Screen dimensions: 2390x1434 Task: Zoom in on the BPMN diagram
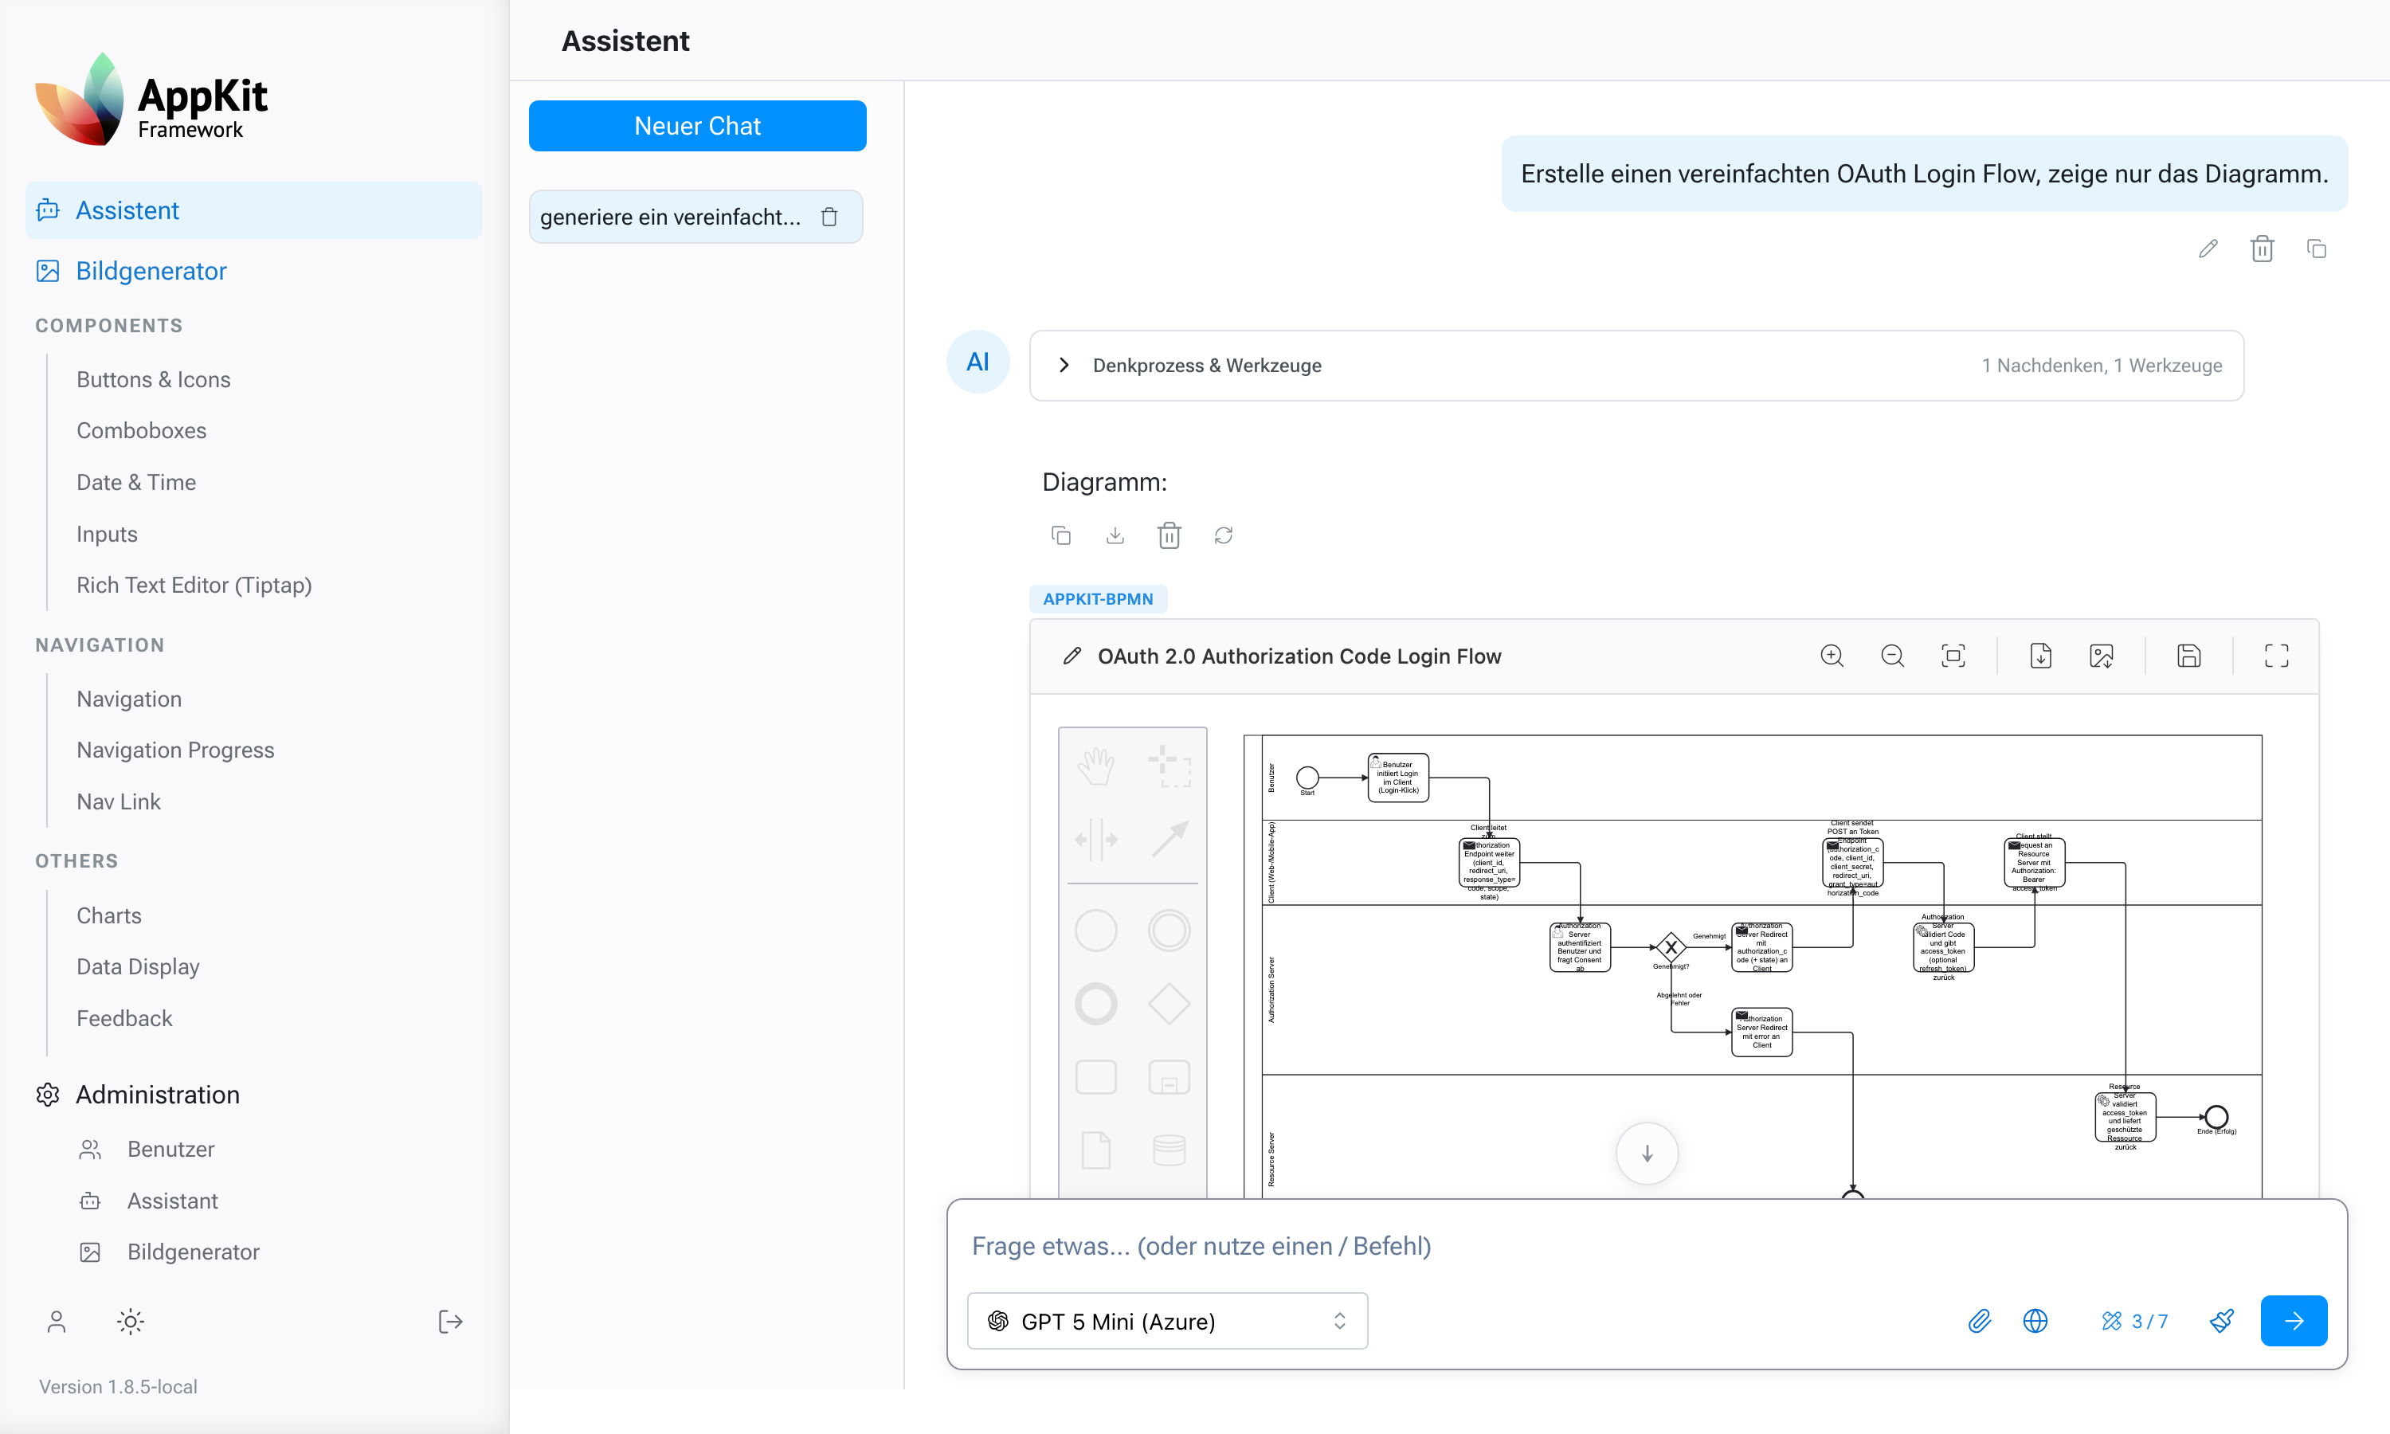pos(1832,656)
